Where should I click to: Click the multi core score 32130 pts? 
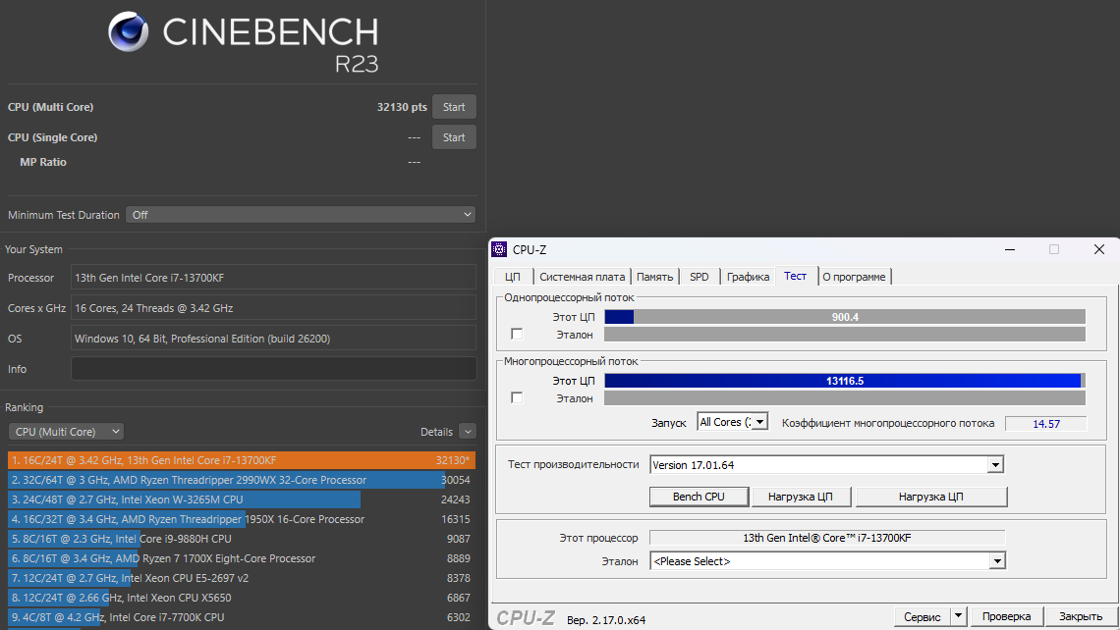pyautogui.click(x=402, y=107)
